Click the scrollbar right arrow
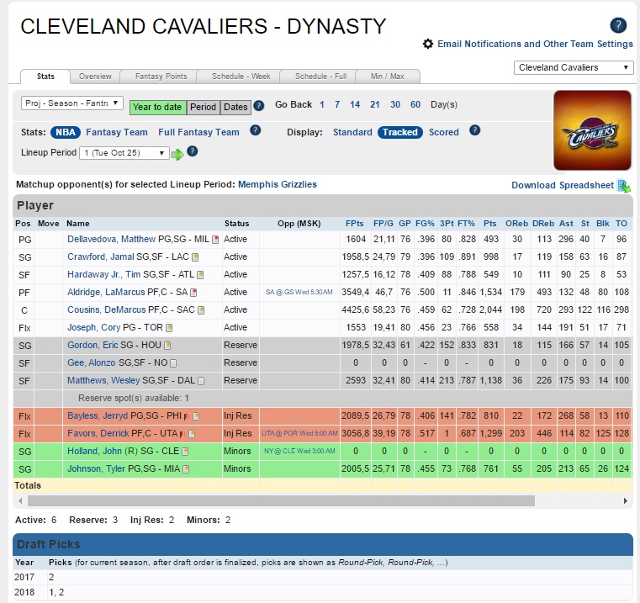The width and height of the screenshot is (640, 603). (626, 500)
